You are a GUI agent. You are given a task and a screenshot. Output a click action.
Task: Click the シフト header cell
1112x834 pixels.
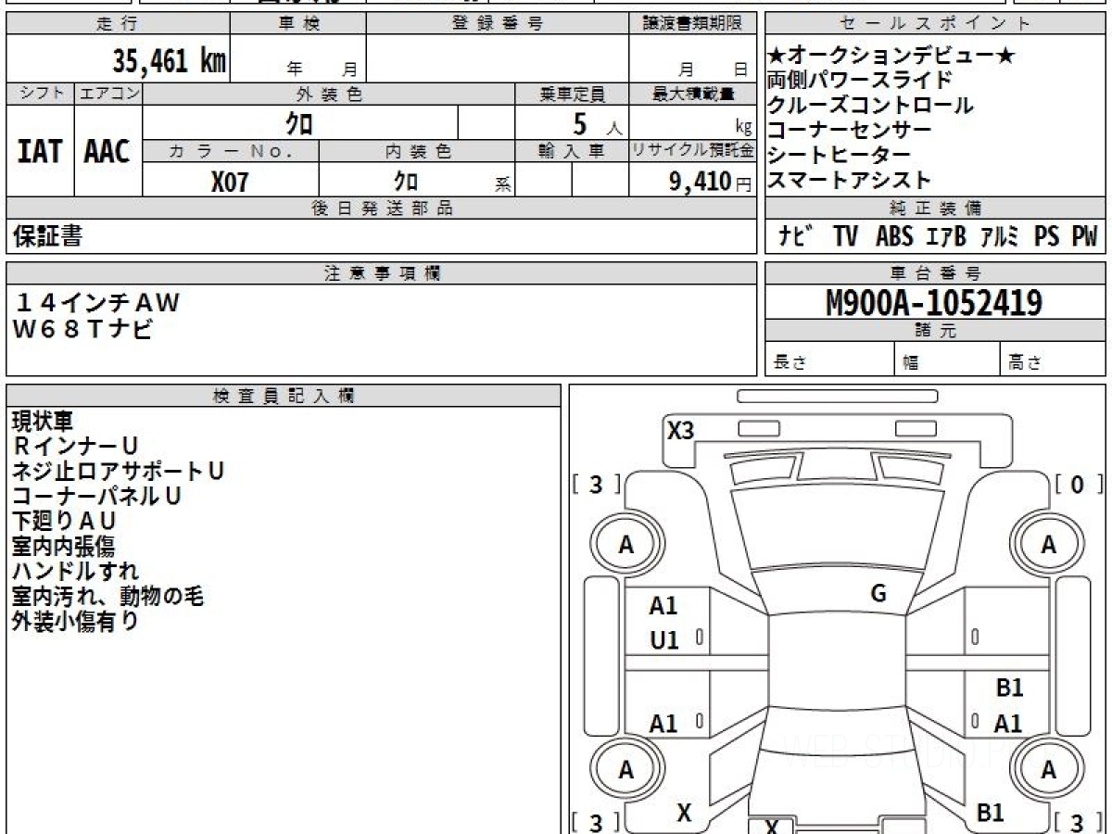point(40,94)
